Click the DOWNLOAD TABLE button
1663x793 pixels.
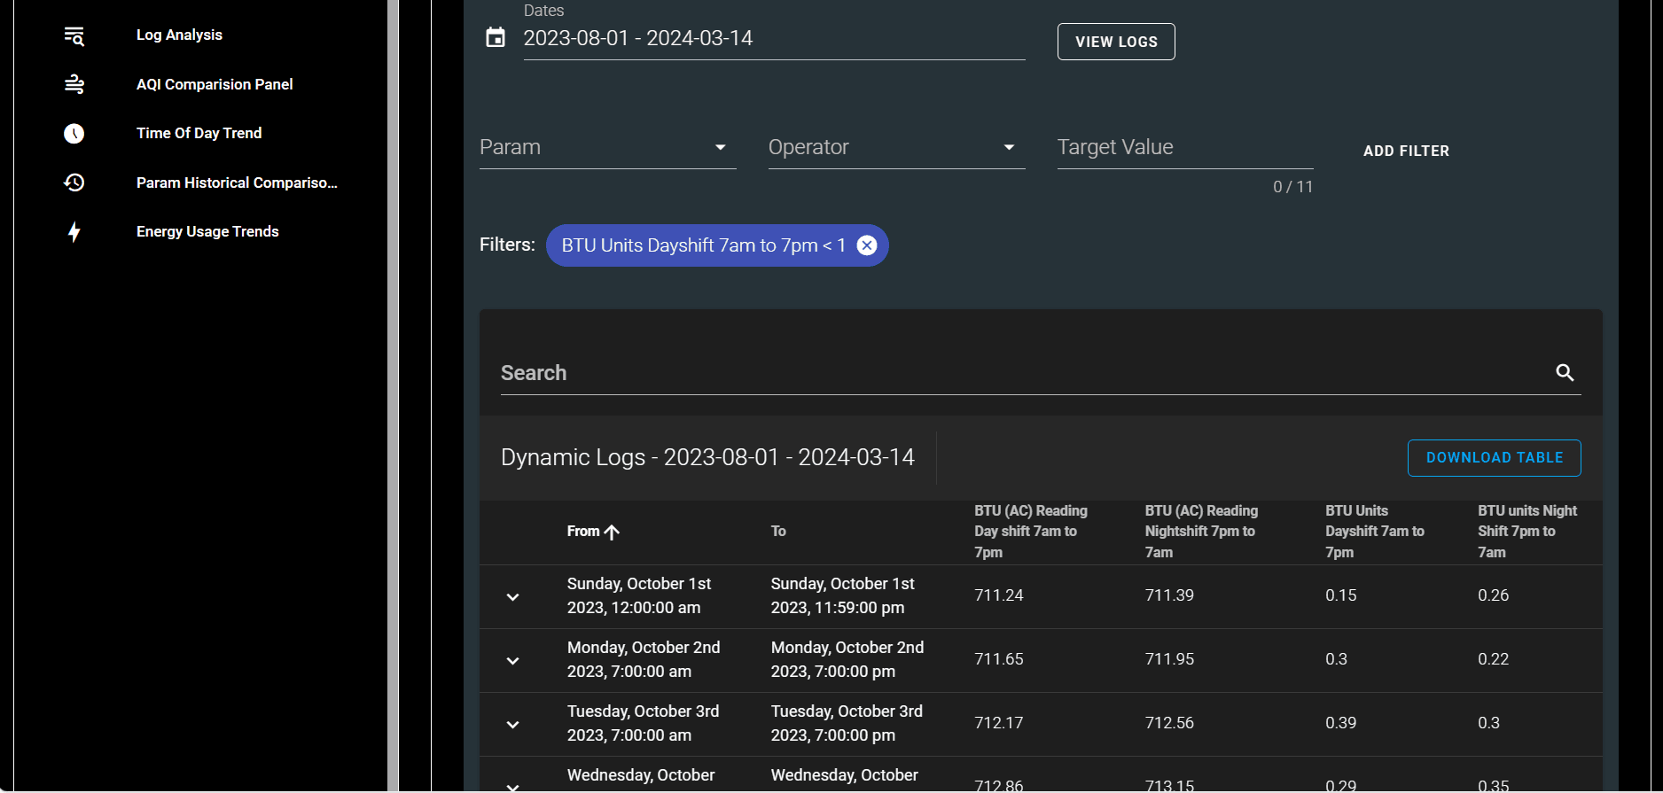point(1494,458)
